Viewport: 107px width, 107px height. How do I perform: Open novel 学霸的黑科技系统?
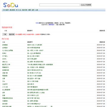[7, 98]
